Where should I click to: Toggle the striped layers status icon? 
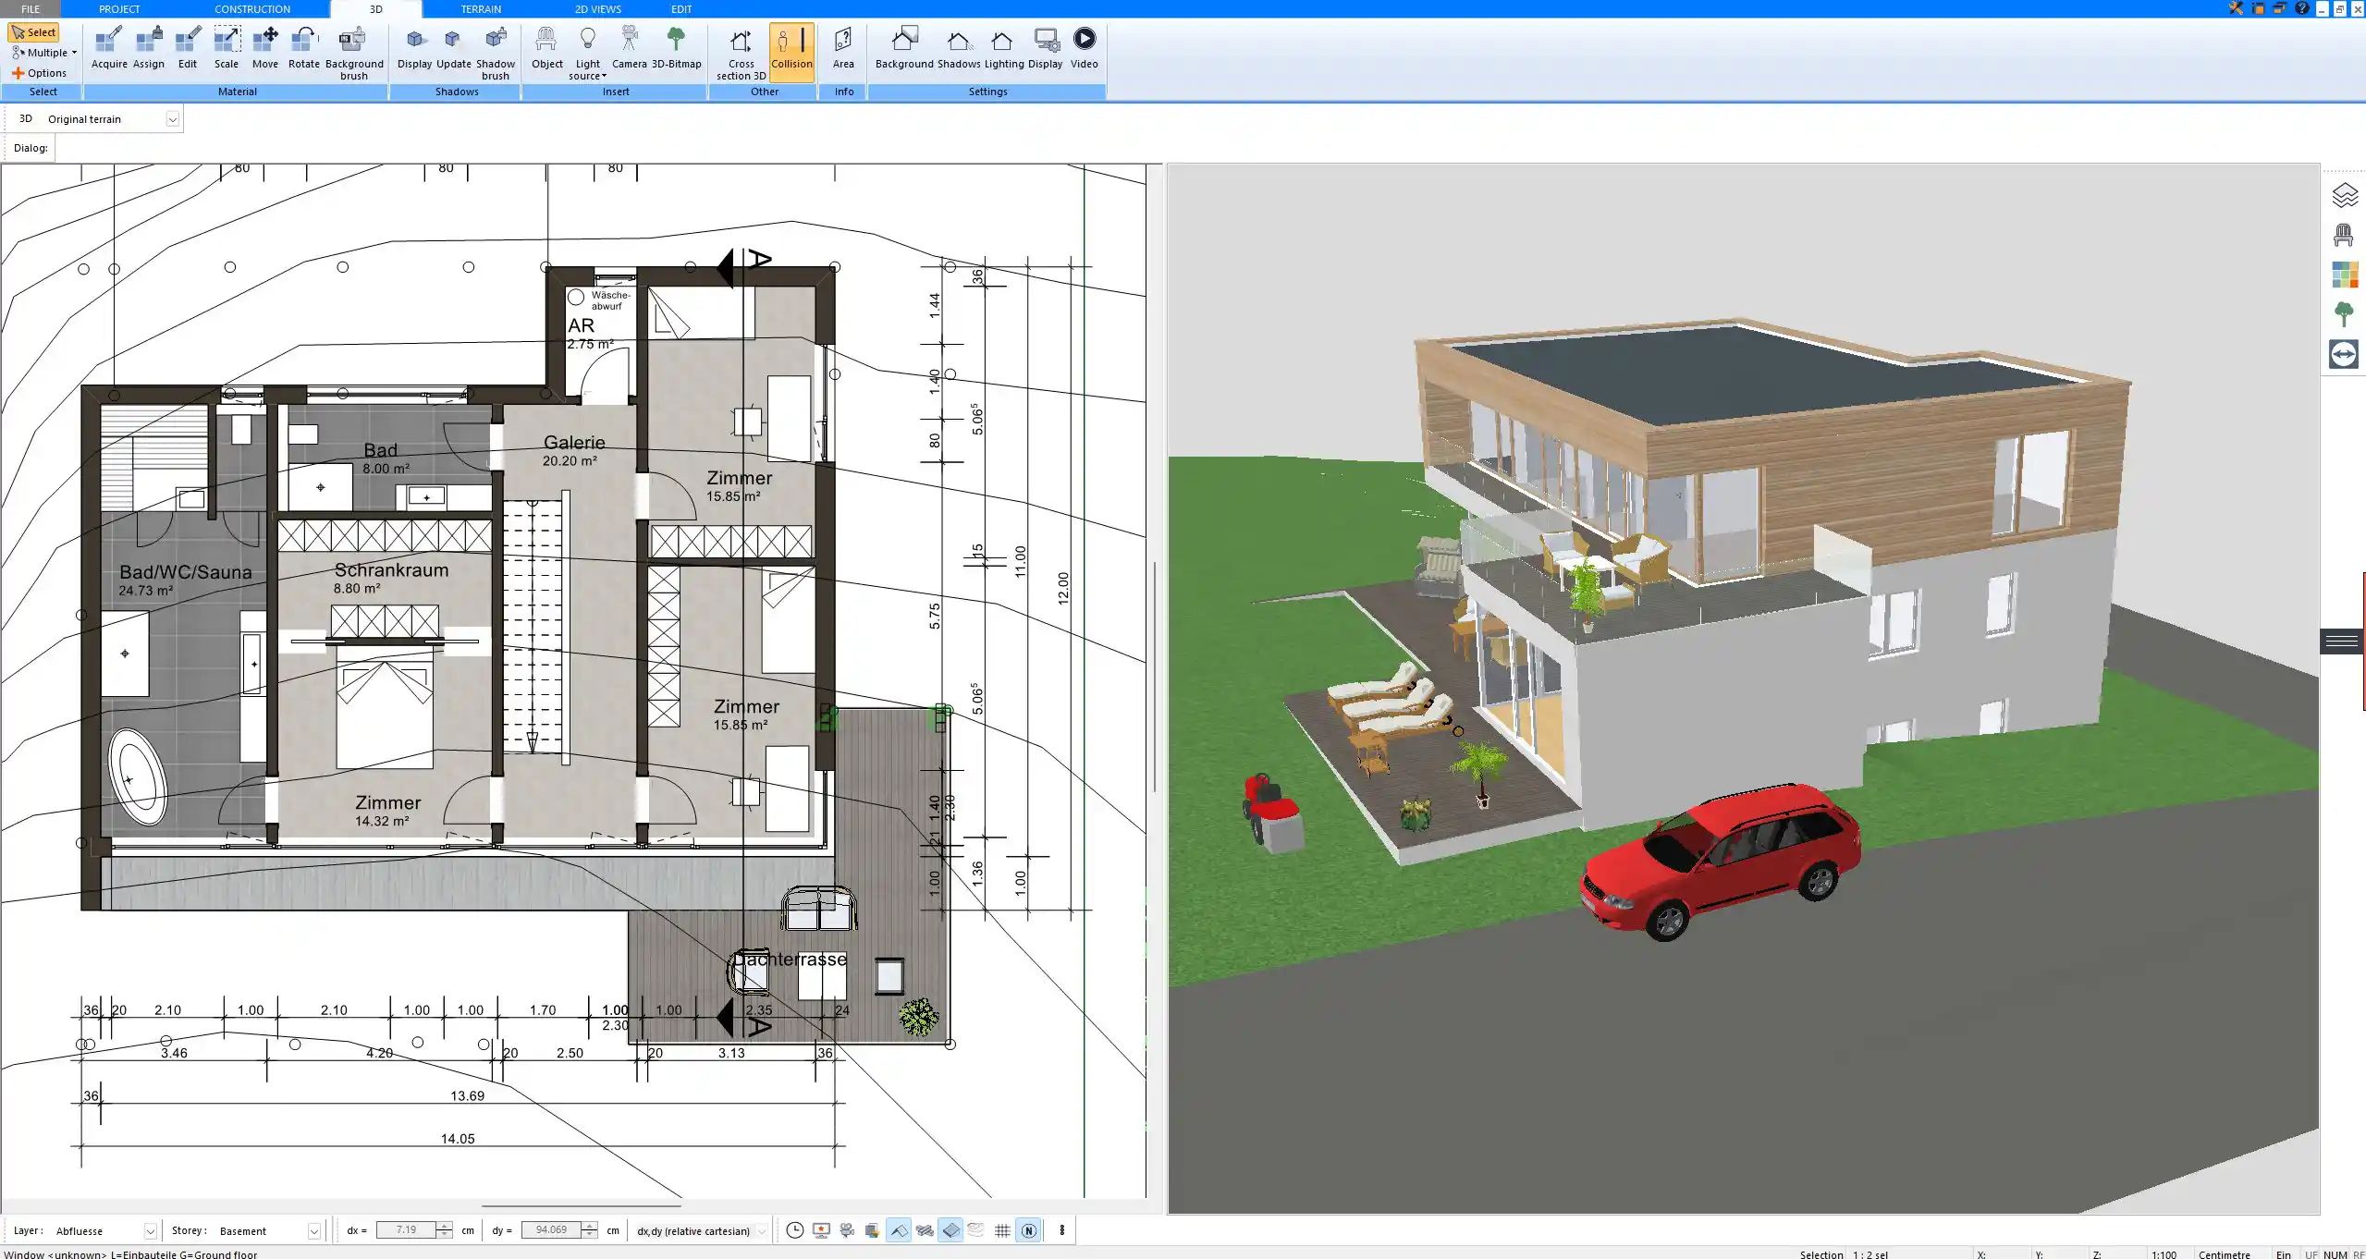pos(924,1230)
